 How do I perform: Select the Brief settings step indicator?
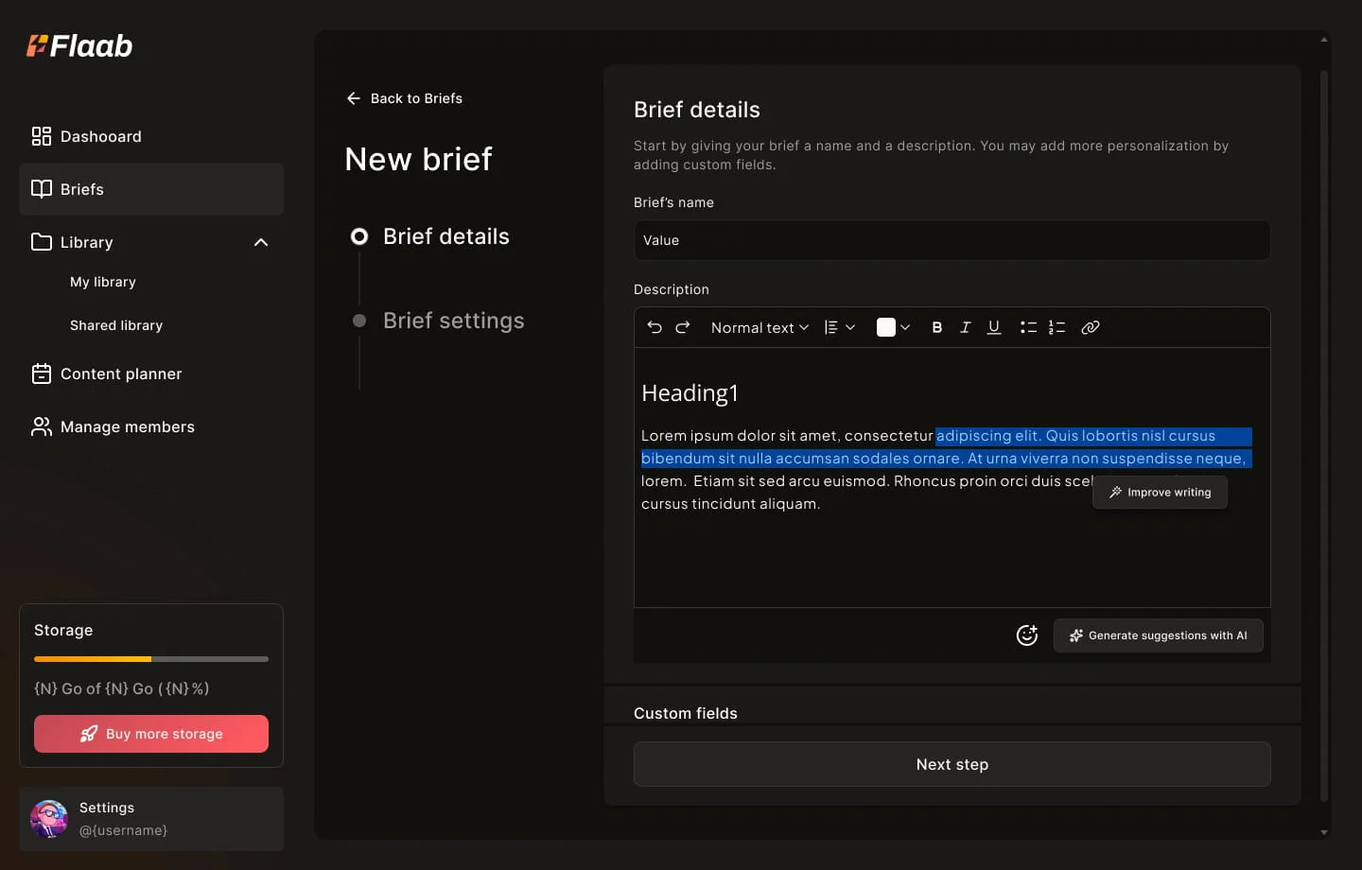point(359,321)
